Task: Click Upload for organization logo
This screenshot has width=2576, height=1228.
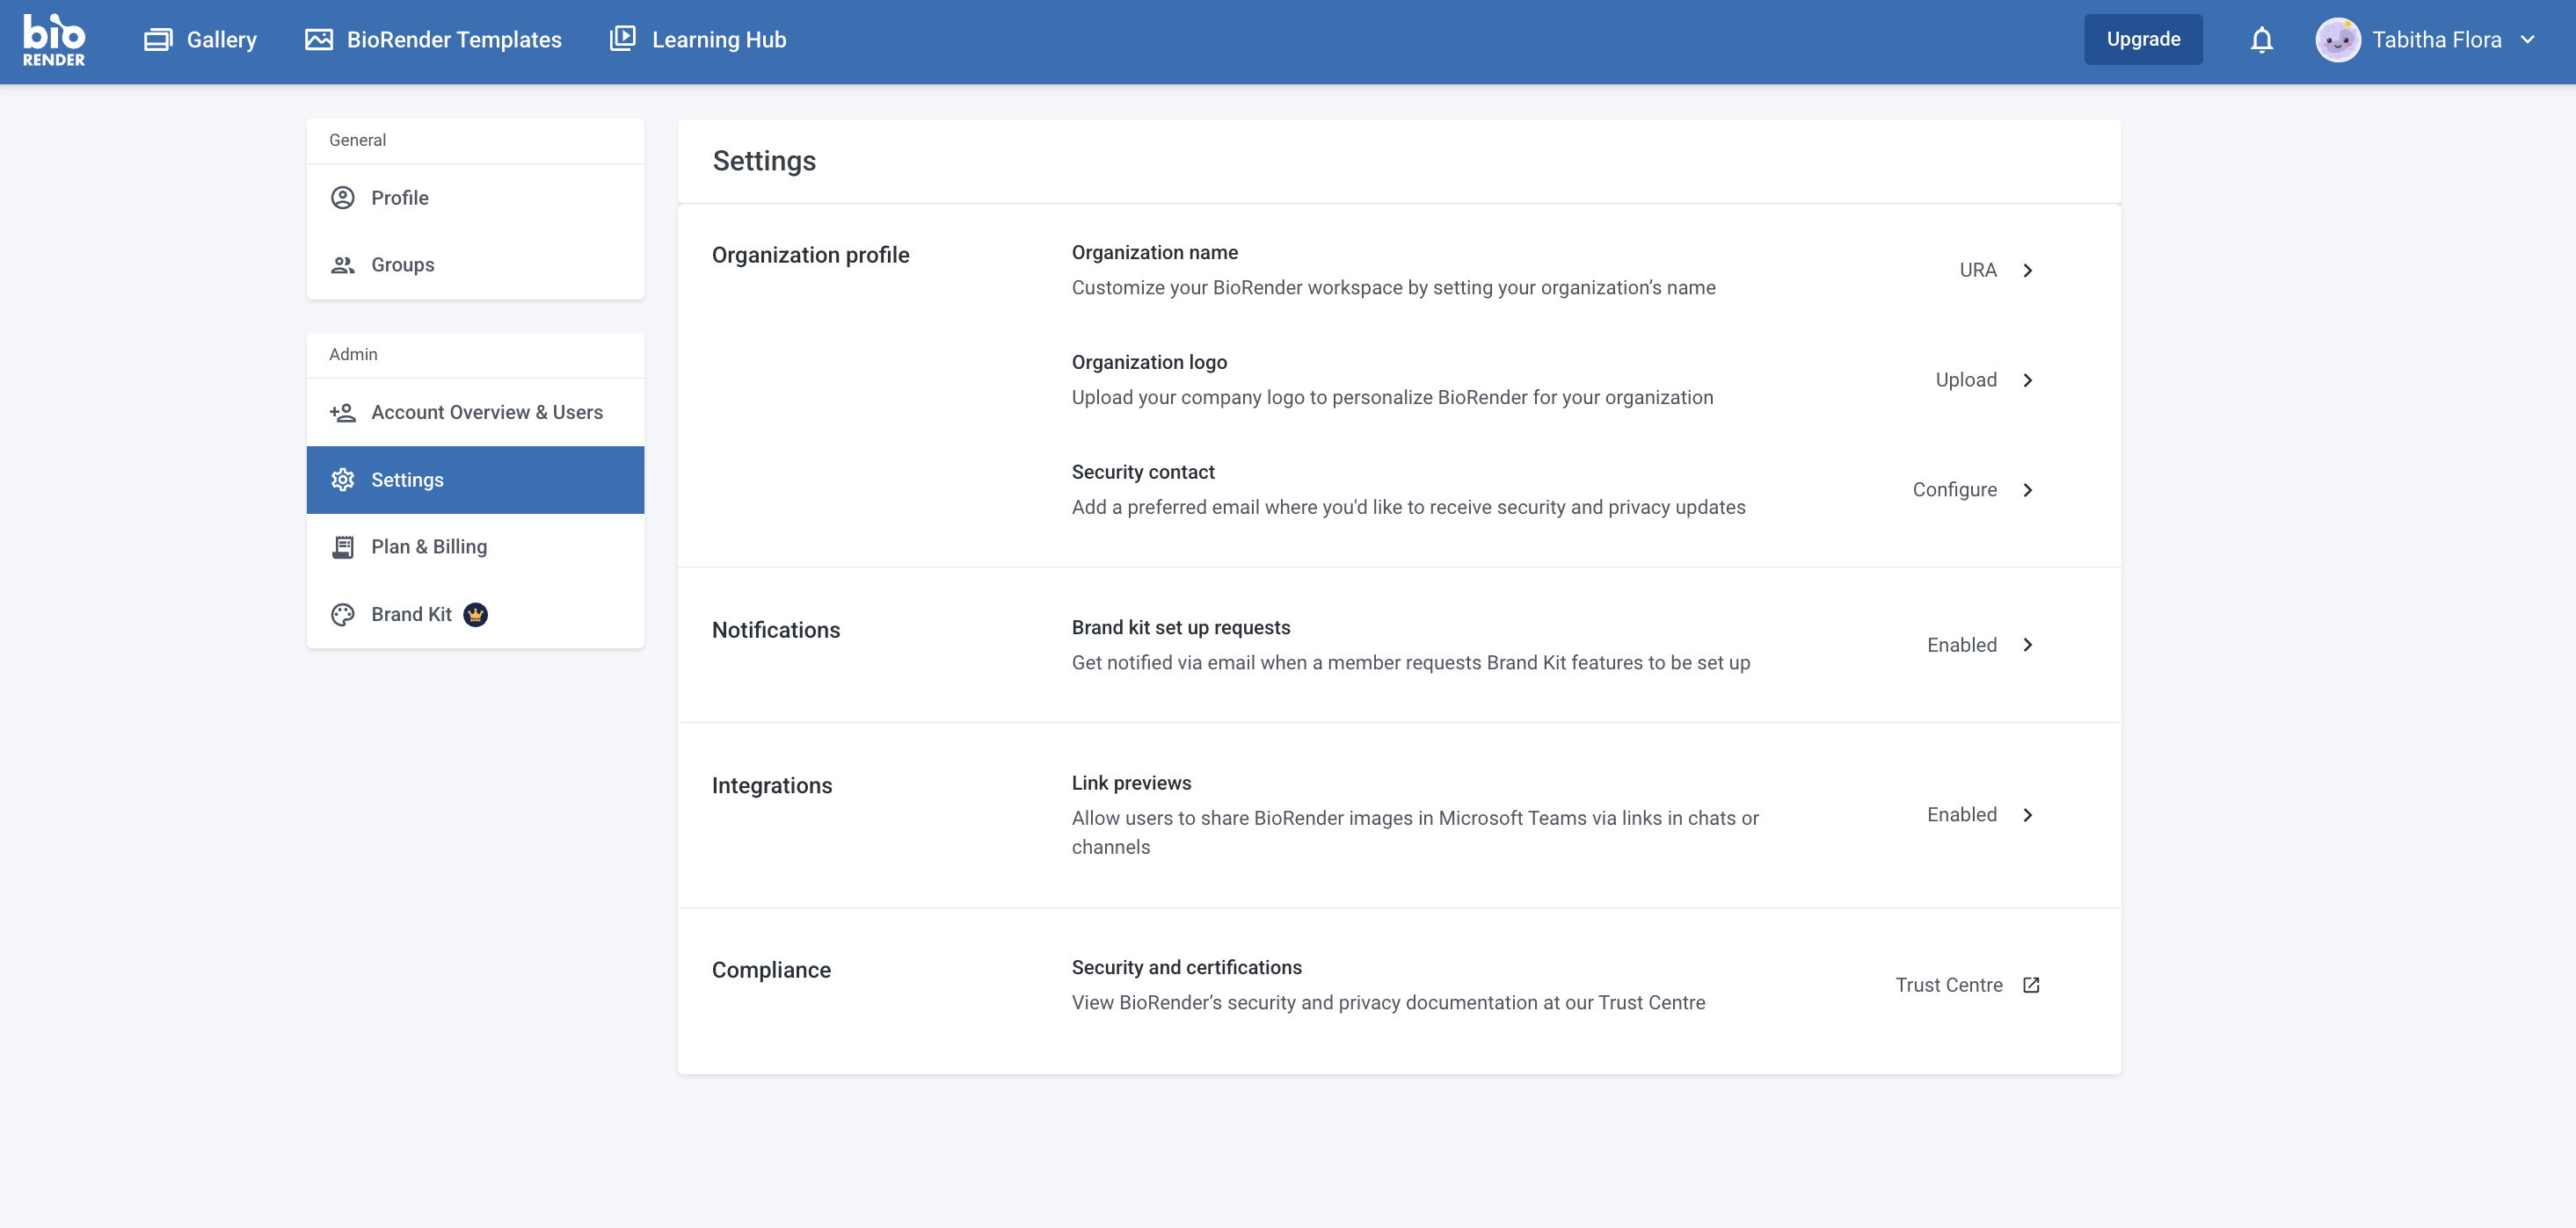Action: [x=1966, y=380]
